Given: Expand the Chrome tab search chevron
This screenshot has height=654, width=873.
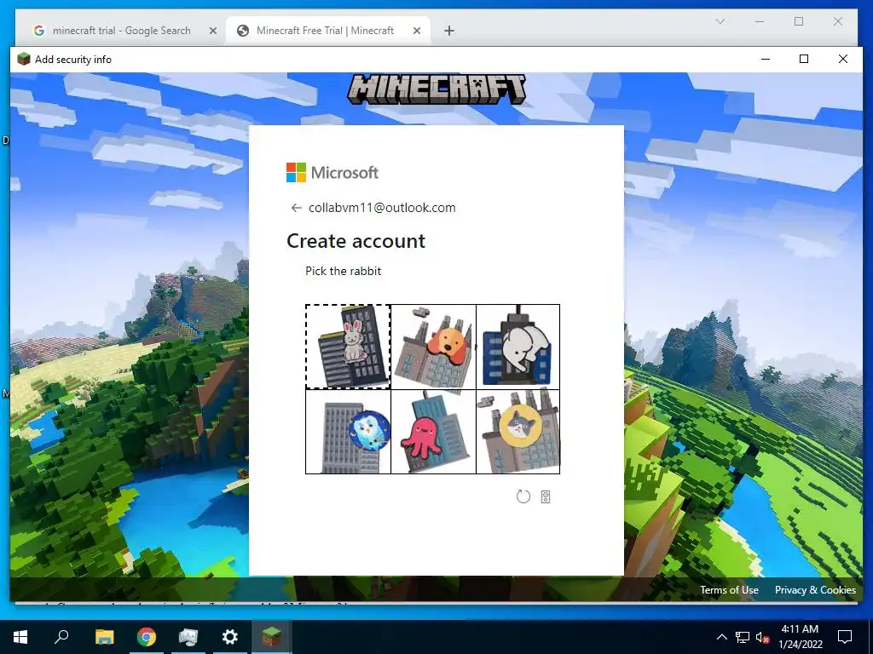Looking at the screenshot, I should tap(720, 21).
